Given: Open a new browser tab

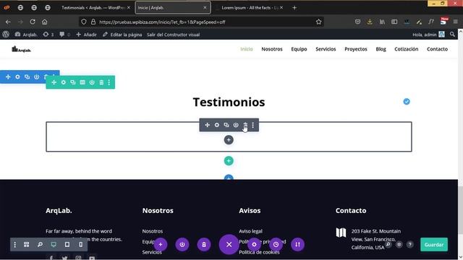Looking at the screenshot, I should 294,8.
